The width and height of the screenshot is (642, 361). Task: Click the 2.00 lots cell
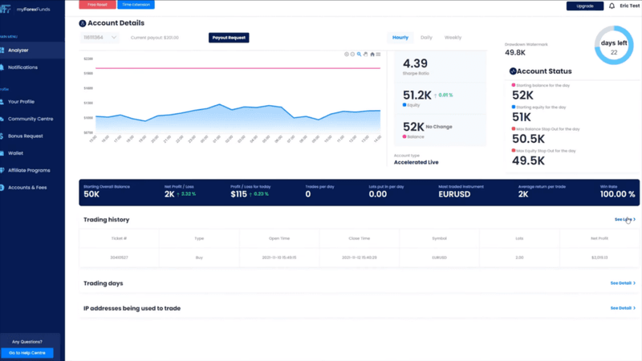coord(519,258)
